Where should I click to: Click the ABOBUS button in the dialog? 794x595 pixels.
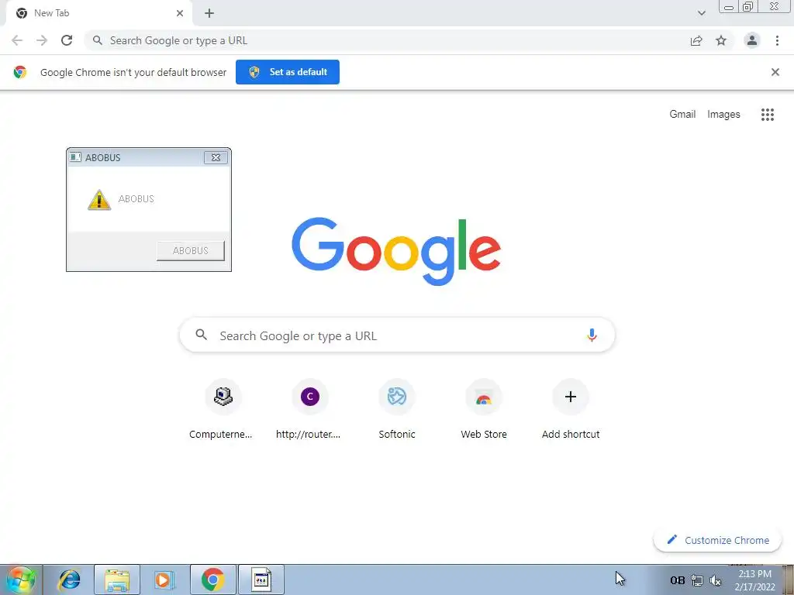191,250
